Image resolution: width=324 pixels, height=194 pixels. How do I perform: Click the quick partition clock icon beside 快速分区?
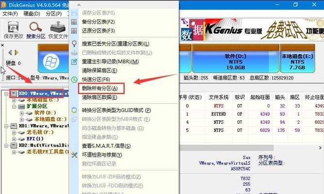click(x=74, y=79)
